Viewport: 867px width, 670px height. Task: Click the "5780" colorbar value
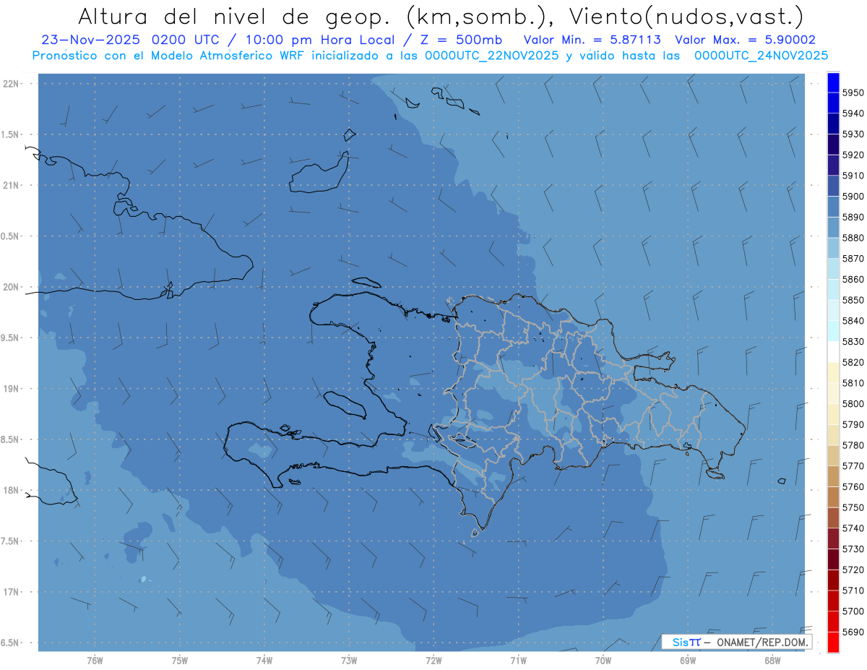[853, 445]
